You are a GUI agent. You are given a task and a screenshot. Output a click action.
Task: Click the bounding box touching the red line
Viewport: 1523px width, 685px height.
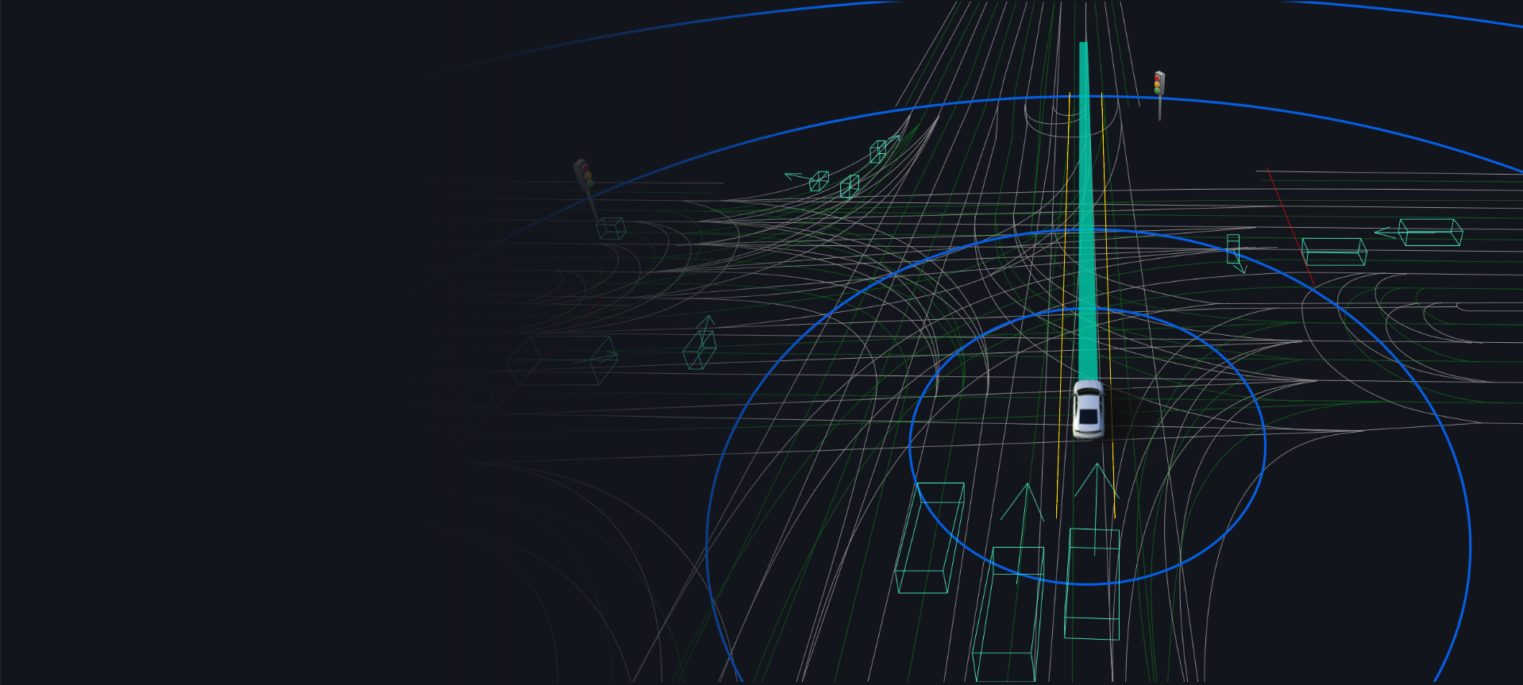1334,252
